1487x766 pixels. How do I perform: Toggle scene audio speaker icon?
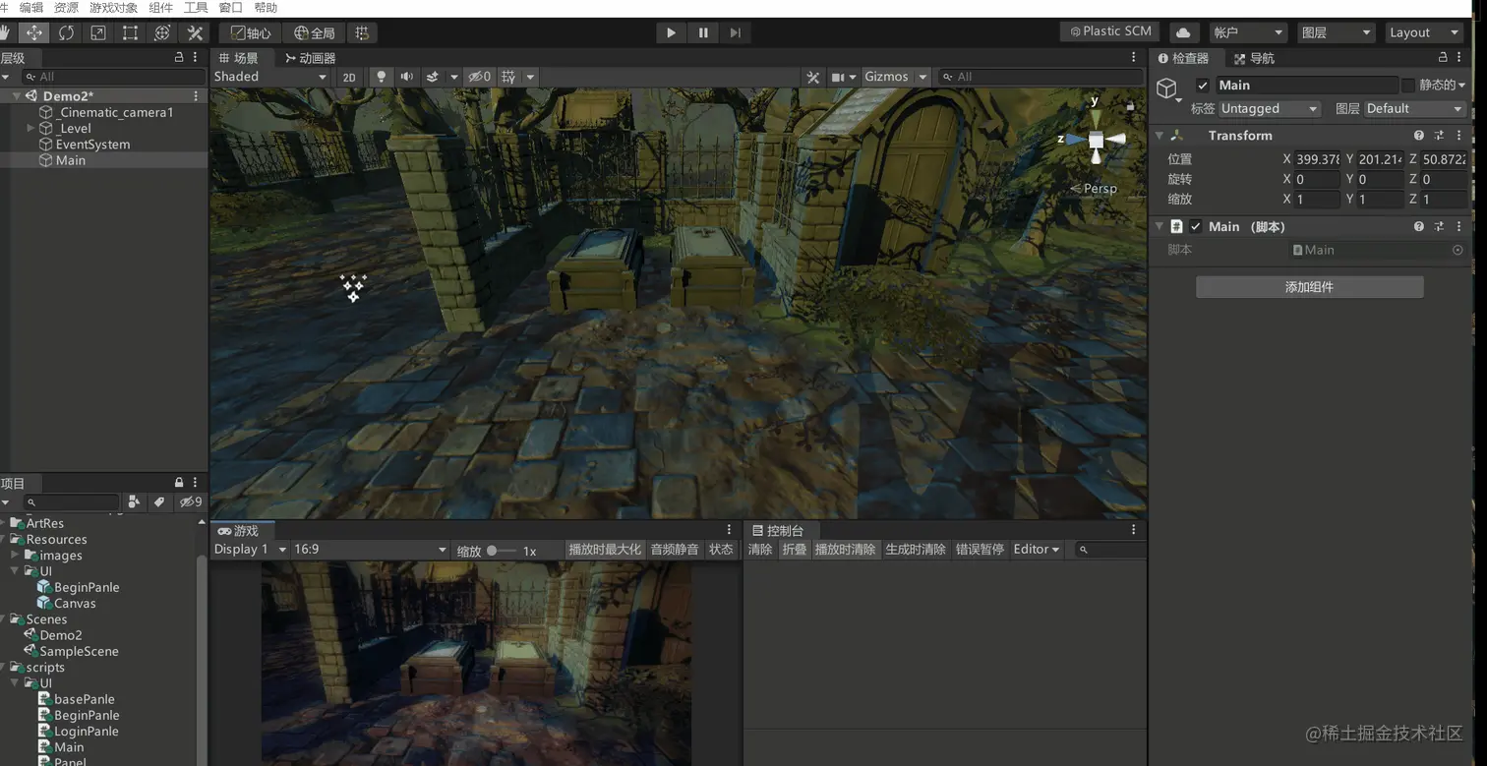click(406, 77)
